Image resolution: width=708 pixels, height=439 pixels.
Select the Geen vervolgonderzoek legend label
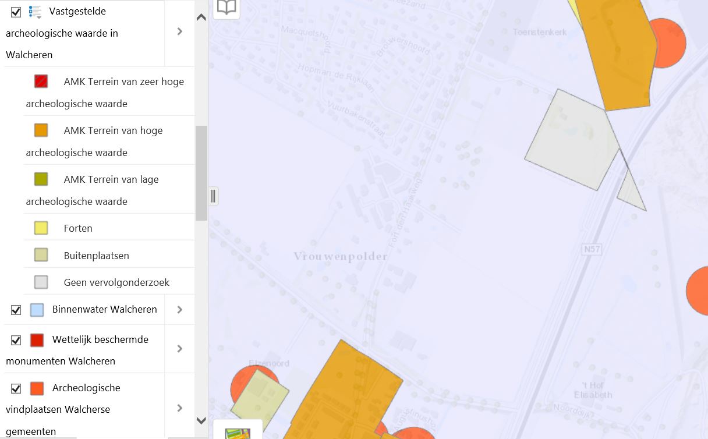[117, 282]
